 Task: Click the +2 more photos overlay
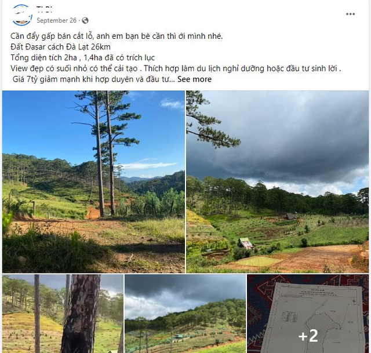[308, 336]
